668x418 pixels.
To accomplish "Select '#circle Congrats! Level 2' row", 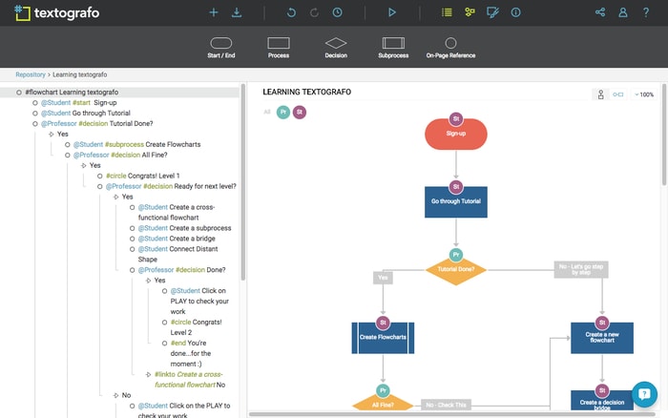I will tap(196, 327).
